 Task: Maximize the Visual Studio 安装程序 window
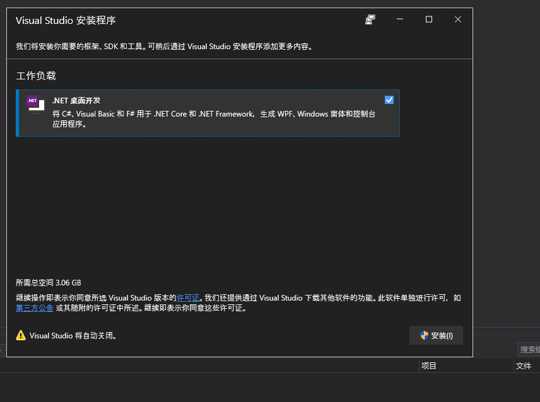(x=429, y=20)
